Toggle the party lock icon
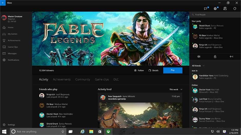Screen dimensions: 241x135 click(x=215, y=57)
